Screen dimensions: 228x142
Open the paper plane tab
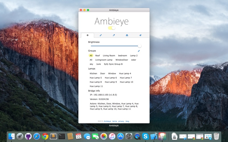pos(140,35)
